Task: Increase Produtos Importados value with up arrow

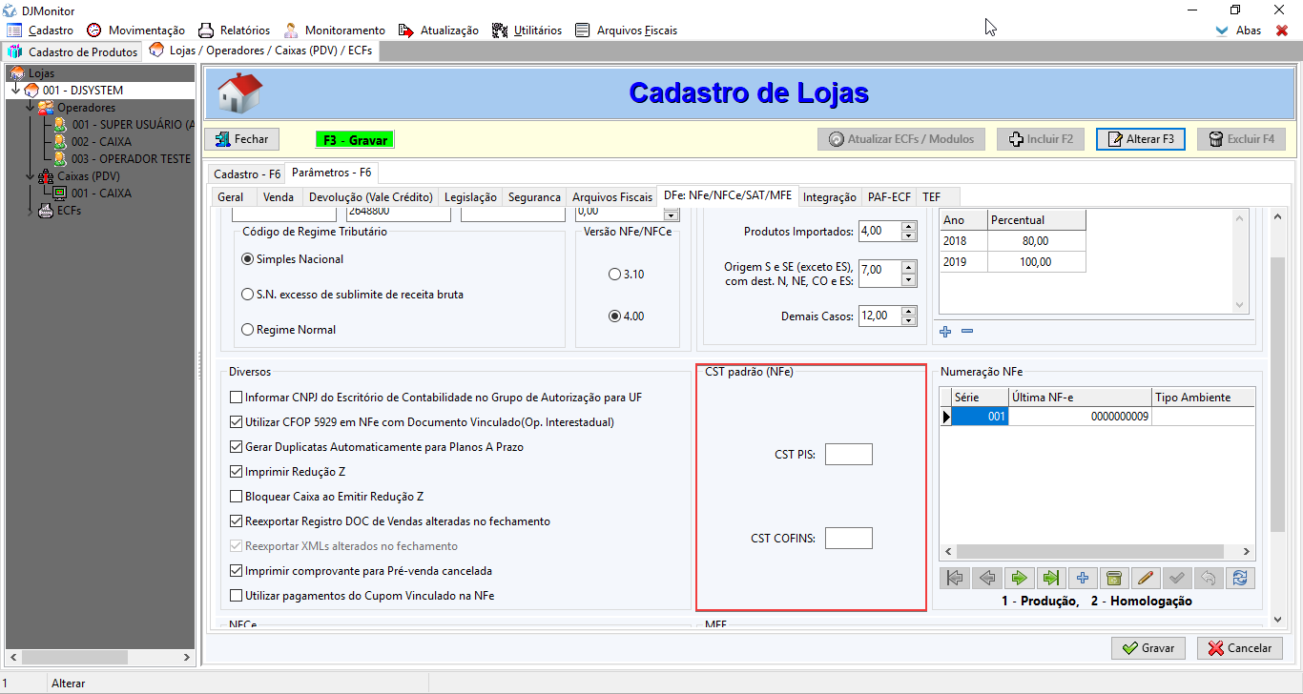Action: 908,226
